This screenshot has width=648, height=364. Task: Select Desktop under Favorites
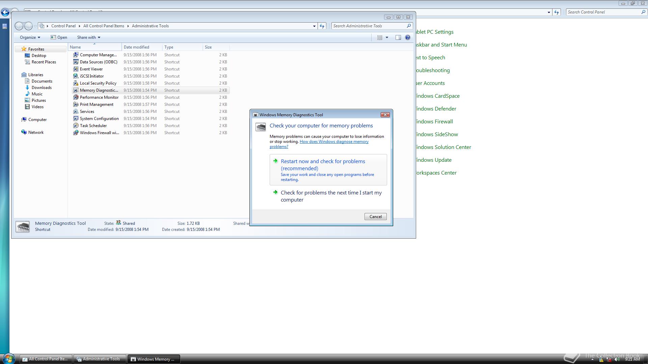39,56
